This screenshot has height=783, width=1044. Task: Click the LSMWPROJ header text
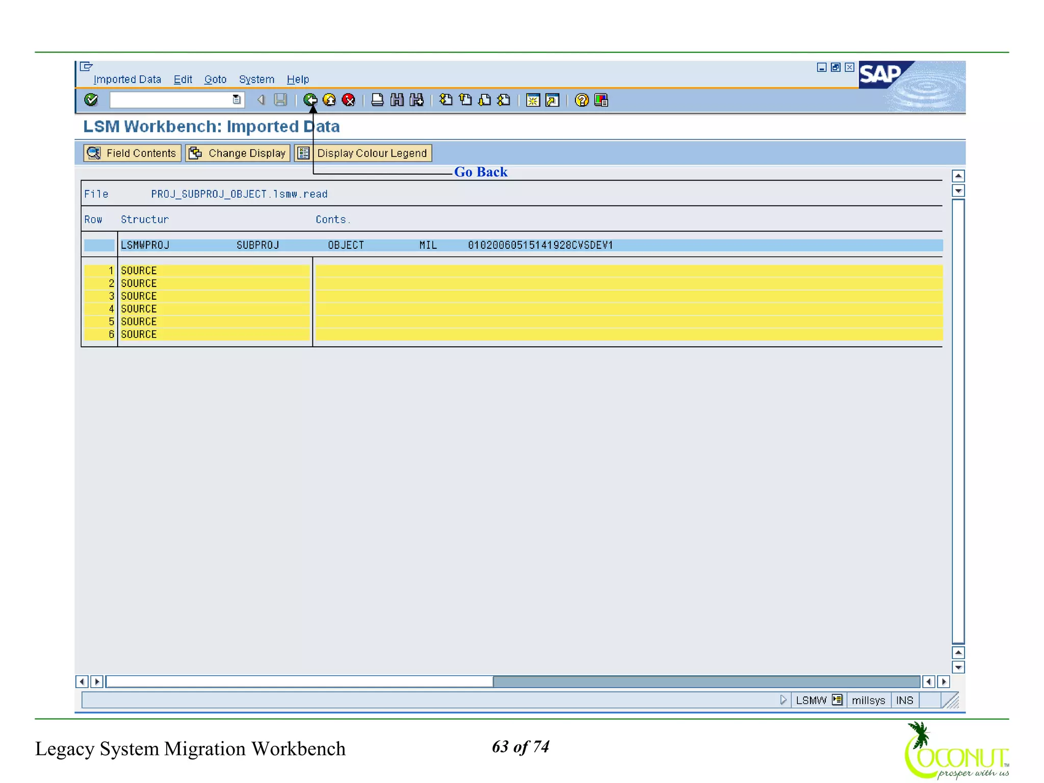[145, 245]
